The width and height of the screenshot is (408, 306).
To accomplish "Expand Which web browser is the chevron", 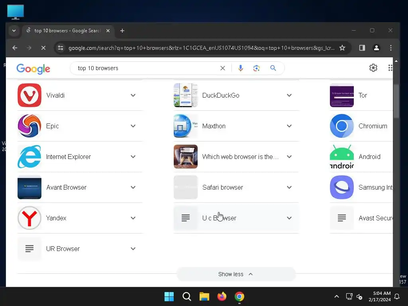I will (289, 157).
